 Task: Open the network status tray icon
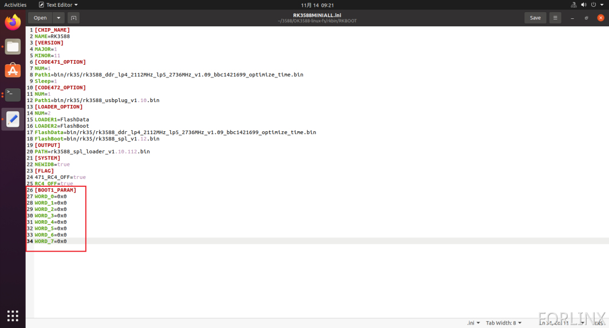click(573, 5)
